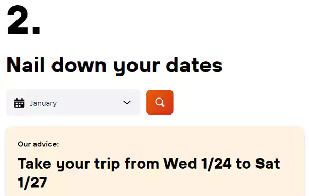Click 'Sat' in the advice headline
309x196 pixels.
(x=267, y=164)
